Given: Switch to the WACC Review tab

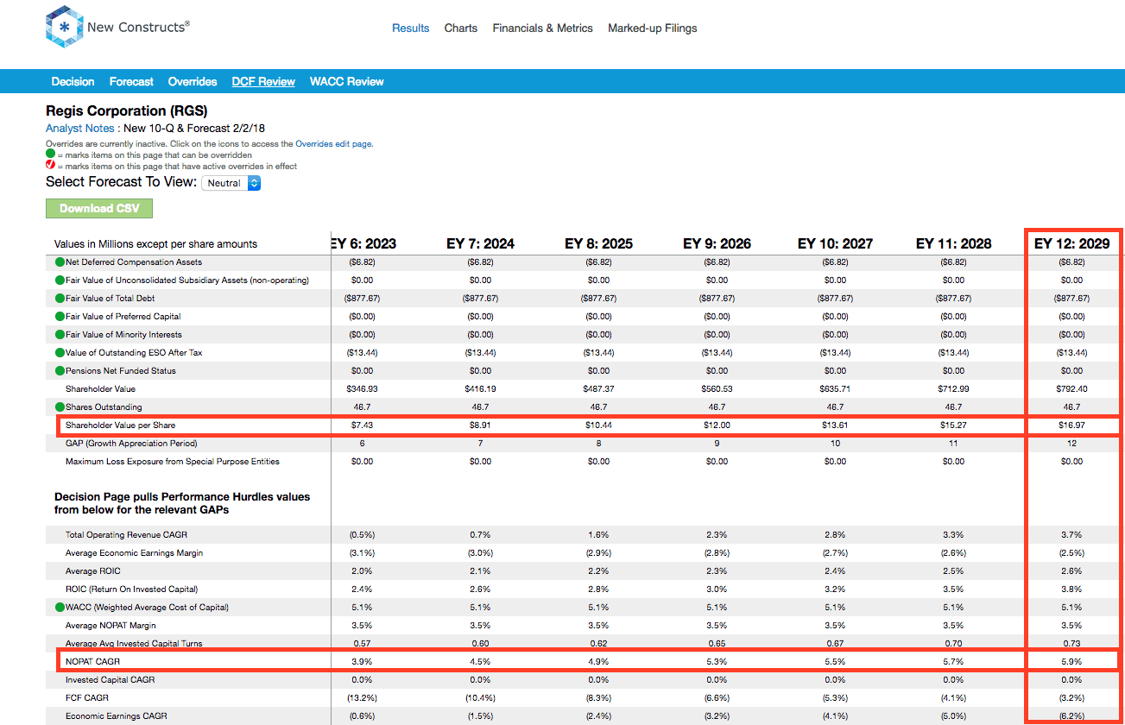Looking at the screenshot, I should pyautogui.click(x=347, y=82).
